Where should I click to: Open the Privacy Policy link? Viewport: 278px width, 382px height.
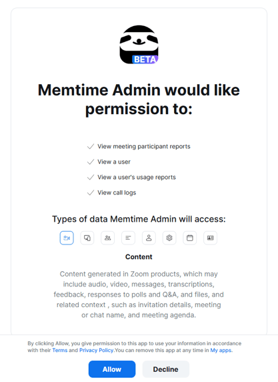[x=97, y=350]
